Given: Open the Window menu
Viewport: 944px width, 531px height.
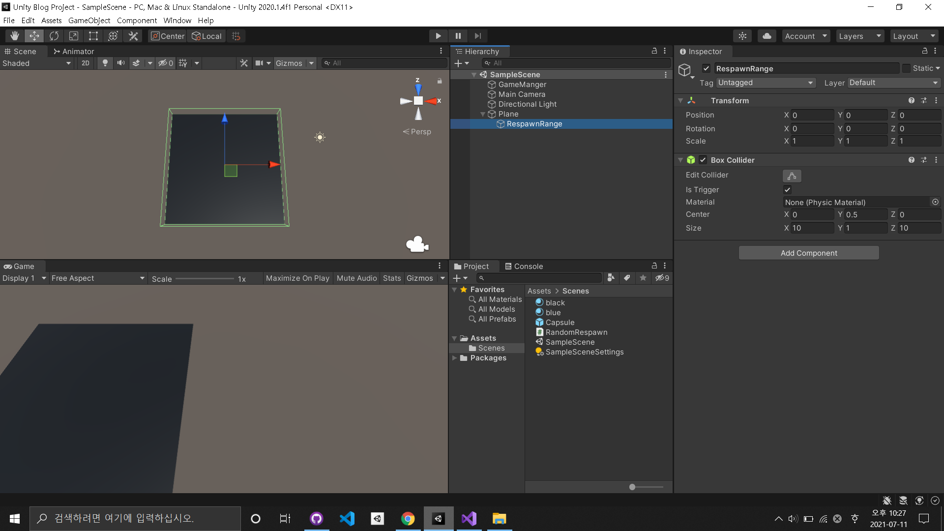Looking at the screenshot, I should coord(177,20).
